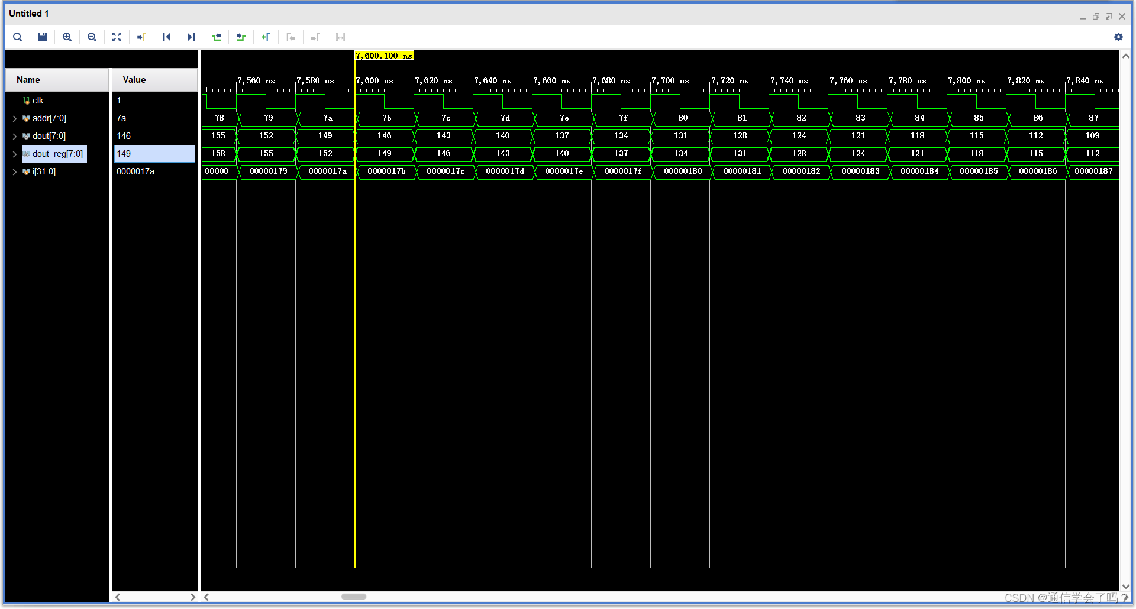This screenshot has height=609, width=1136.
Task: Go to time zero
Action: pyautogui.click(x=166, y=37)
